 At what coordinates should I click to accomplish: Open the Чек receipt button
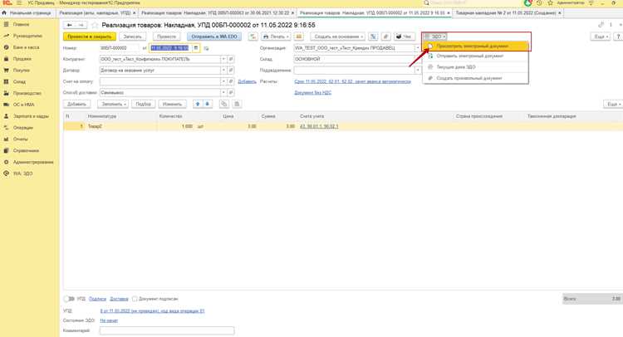pyautogui.click(x=405, y=37)
